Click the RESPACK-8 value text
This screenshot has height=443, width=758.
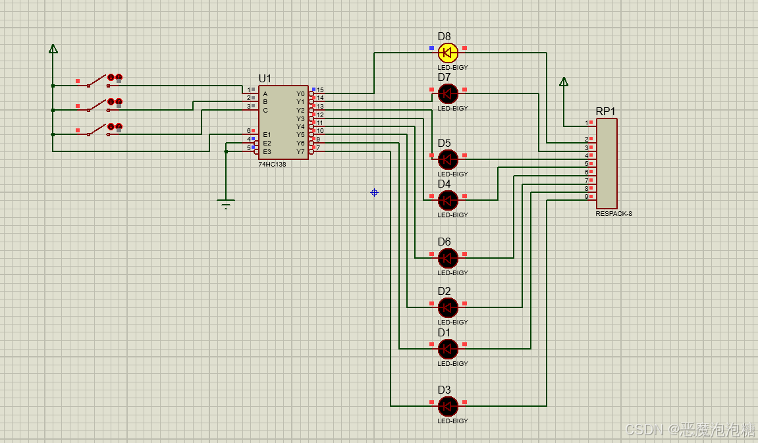pyautogui.click(x=614, y=213)
